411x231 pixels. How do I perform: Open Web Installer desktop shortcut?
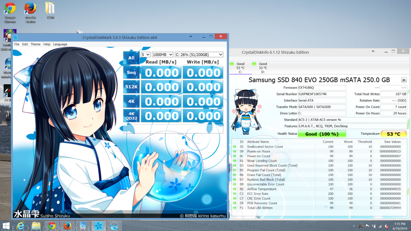(x=6, y=68)
